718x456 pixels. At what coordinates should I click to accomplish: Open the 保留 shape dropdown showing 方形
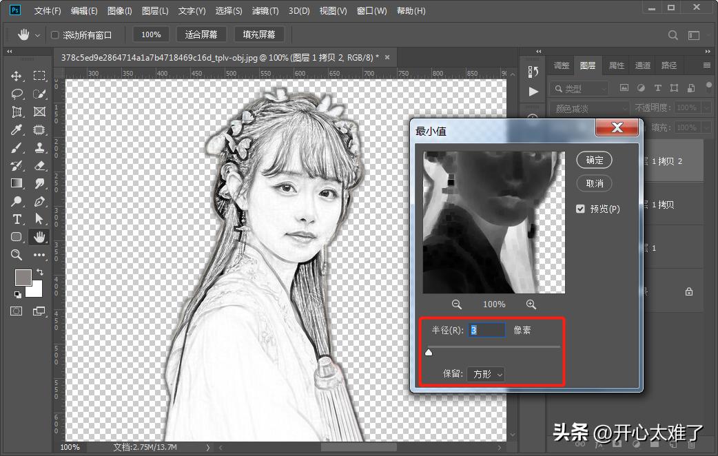486,375
